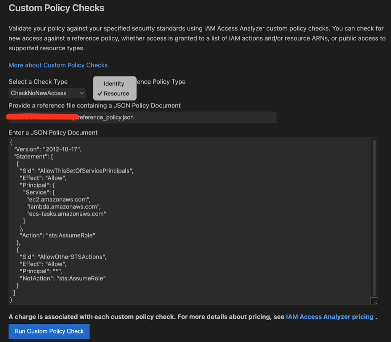The width and height of the screenshot is (391, 342).
Task: Click the textarea resize grip icon
Action: click(373, 301)
